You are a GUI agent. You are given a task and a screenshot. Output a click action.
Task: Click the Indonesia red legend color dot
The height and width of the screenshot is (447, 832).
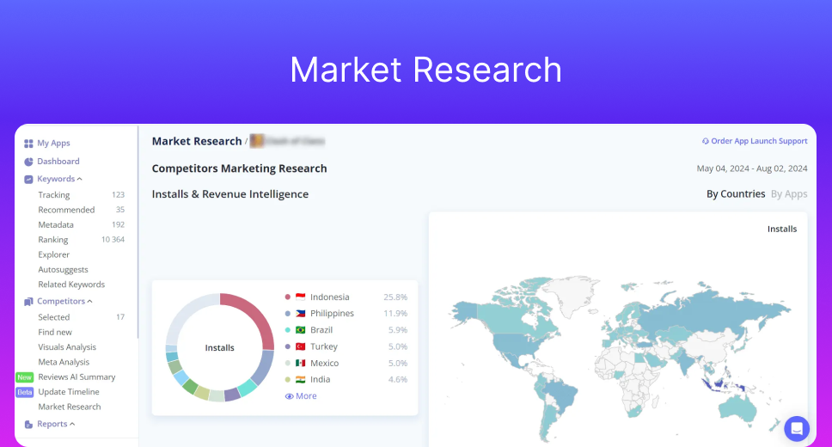[x=288, y=297]
